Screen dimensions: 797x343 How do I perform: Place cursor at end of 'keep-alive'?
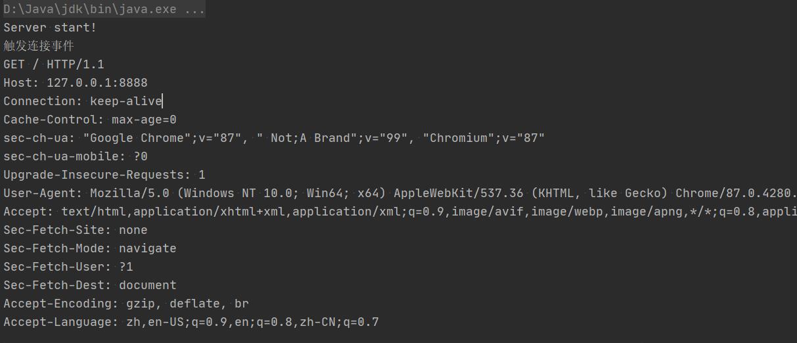[162, 101]
